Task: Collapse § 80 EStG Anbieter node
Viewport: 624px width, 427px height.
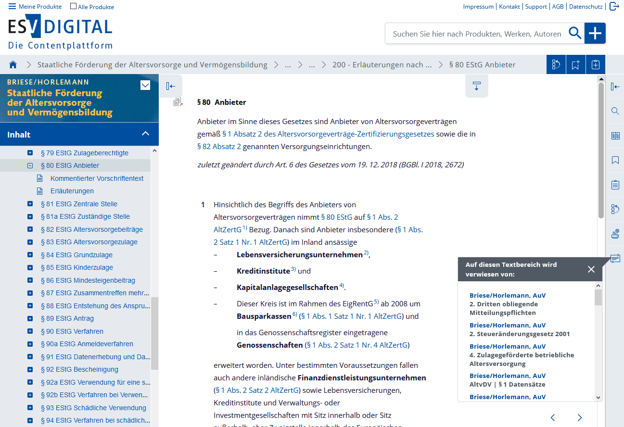Action: coord(30,165)
